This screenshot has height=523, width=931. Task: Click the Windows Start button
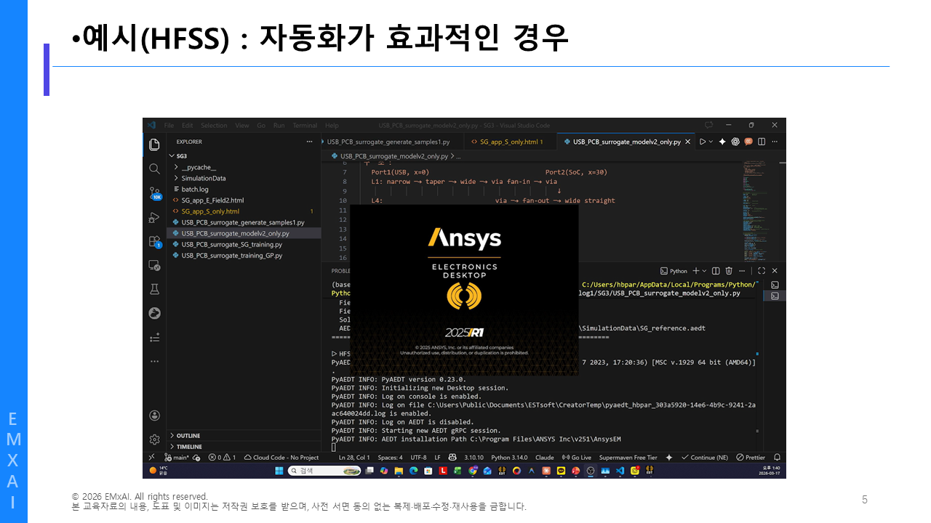279,471
